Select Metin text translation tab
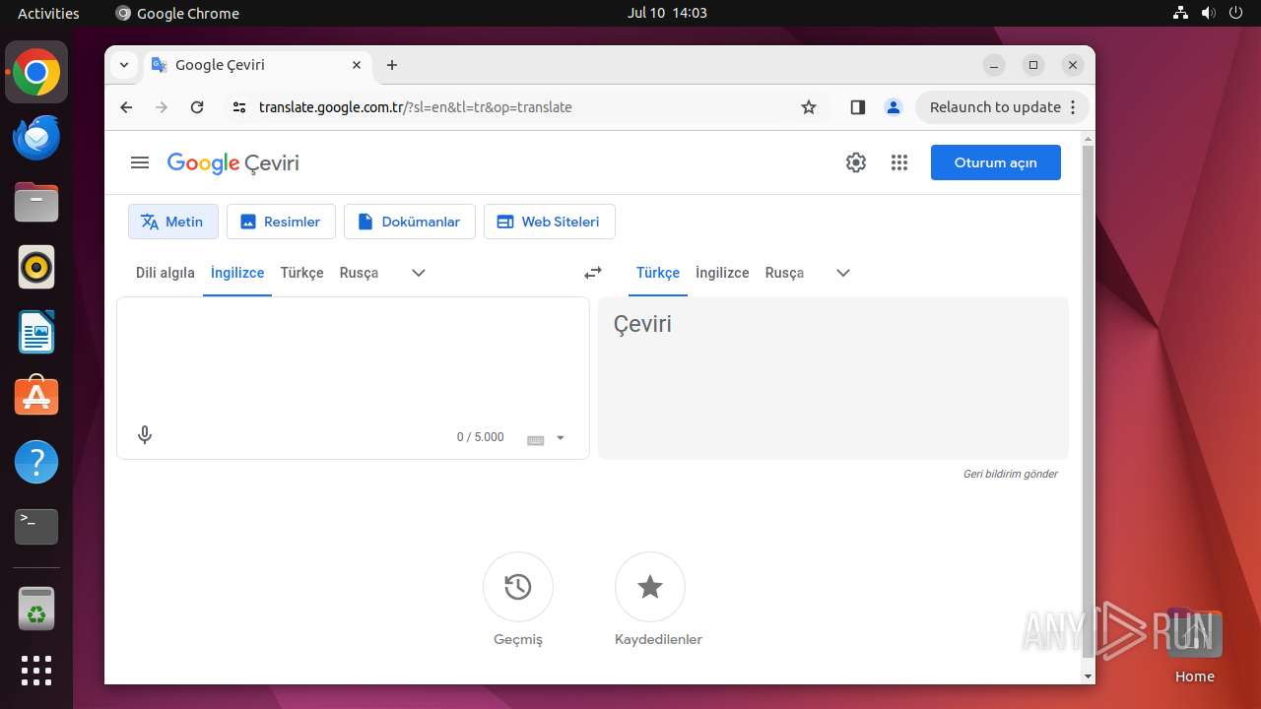Image resolution: width=1261 pixels, height=709 pixels. coord(173,222)
